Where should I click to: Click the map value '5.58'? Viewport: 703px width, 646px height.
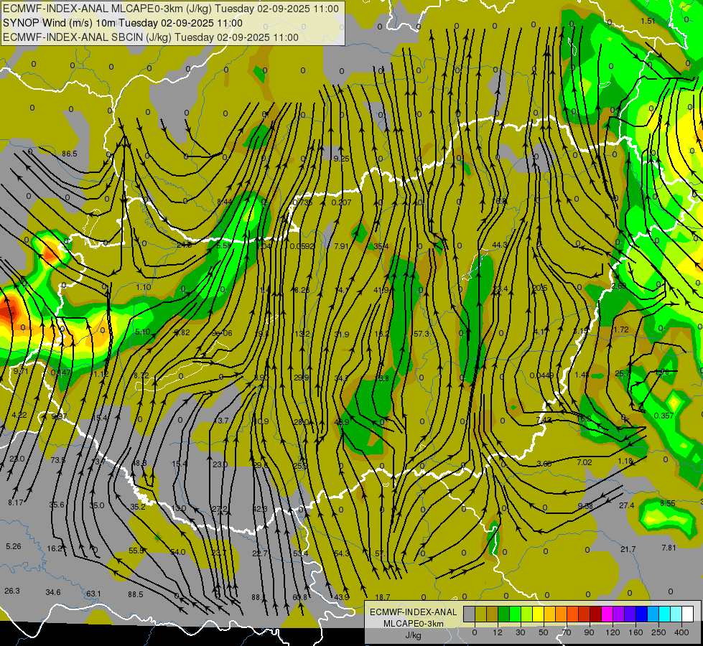[x=224, y=245]
